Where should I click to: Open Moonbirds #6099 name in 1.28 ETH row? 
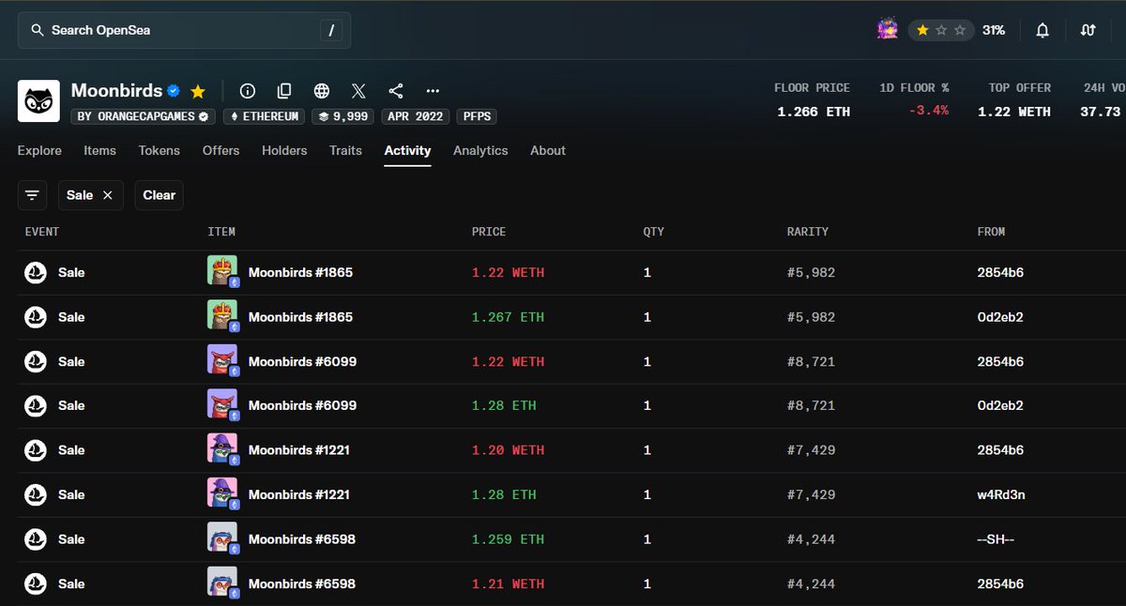point(302,406)
